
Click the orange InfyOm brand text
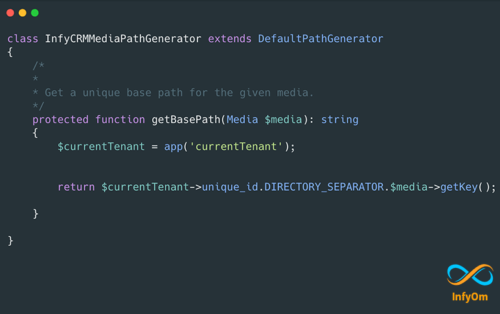pyautogui.click(x=470, y=296)
